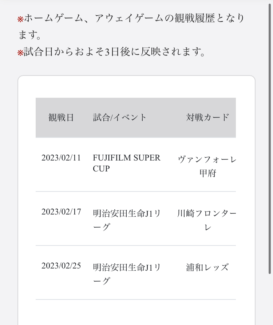Screen dimensions: 273x325
Task: Select ヴァンフォーレ甲府 in the match column
Action: (x=207, y=166)
